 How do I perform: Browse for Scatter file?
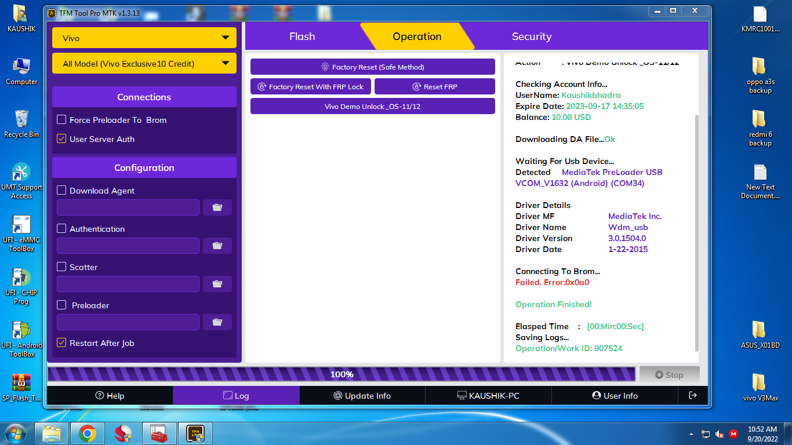217,284
